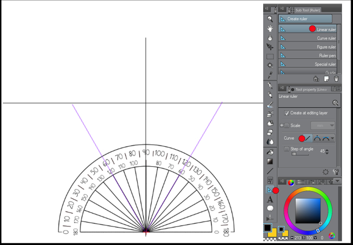Create copy of current sub tool
This screenshot has height=245, width=353.
point(326,79)
